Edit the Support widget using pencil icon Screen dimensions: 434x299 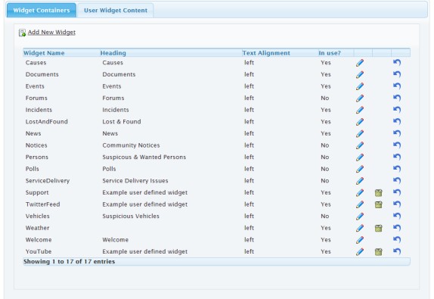click(x=360, y=193)
